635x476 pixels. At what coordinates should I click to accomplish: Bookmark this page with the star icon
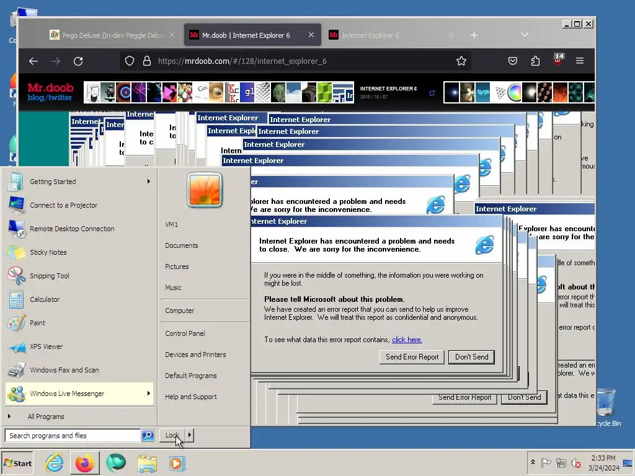[x=461, y=61]
